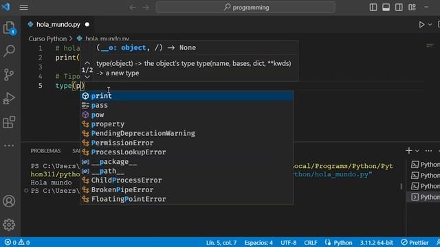440x247 pixels.
Task: Show more activity bar views ellipsis
Action: click(x=9, y=145)
